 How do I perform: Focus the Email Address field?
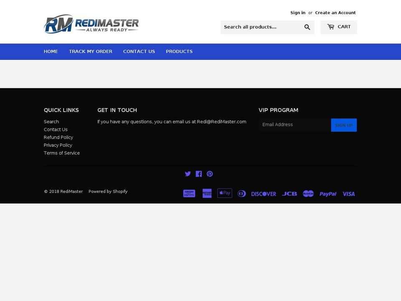tap(295, 125)
